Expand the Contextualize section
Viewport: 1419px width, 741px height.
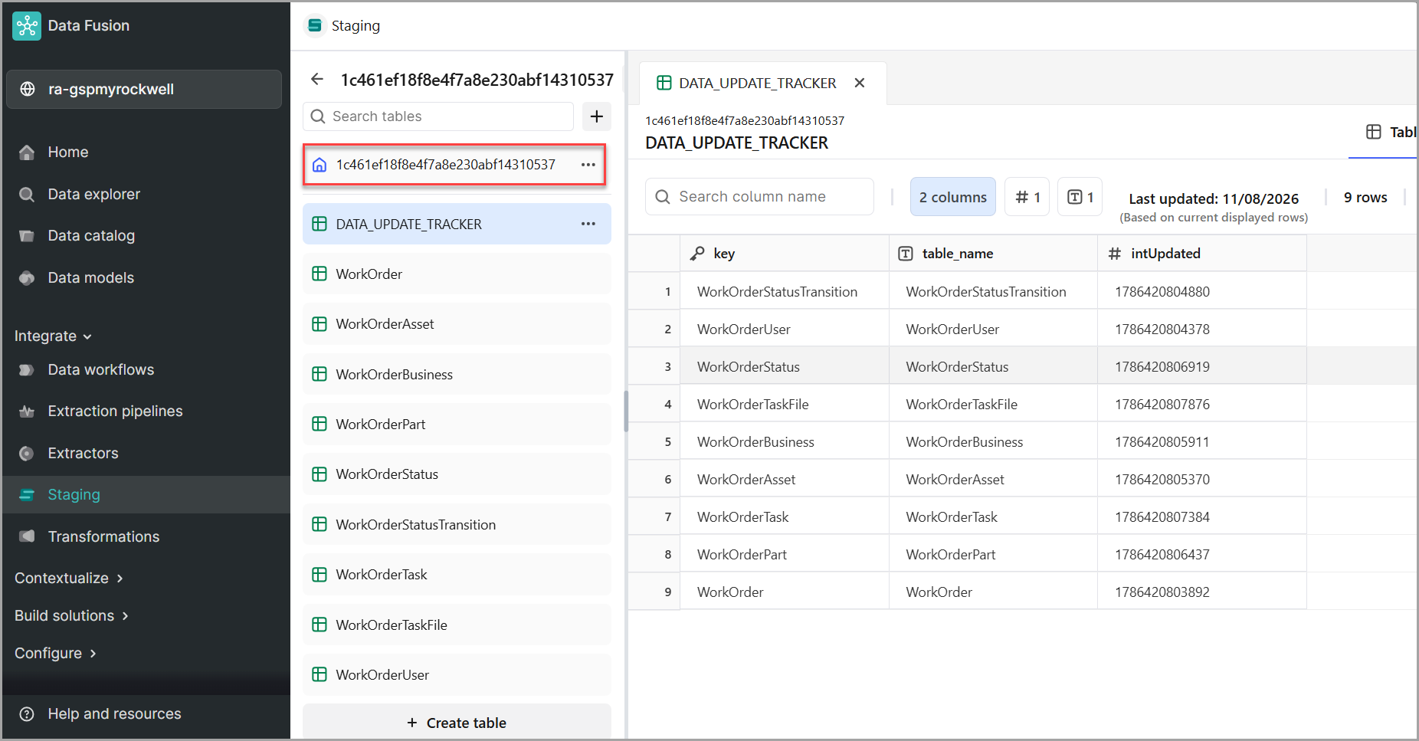pos(69,579)
